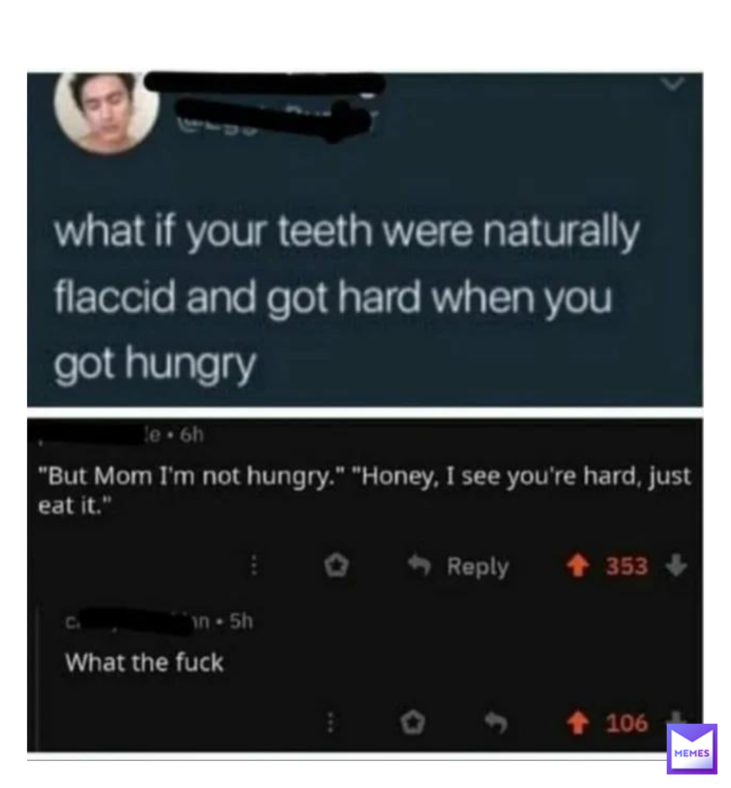
Task: Downvote the comment with 353 points
Action: coord(676,565)
